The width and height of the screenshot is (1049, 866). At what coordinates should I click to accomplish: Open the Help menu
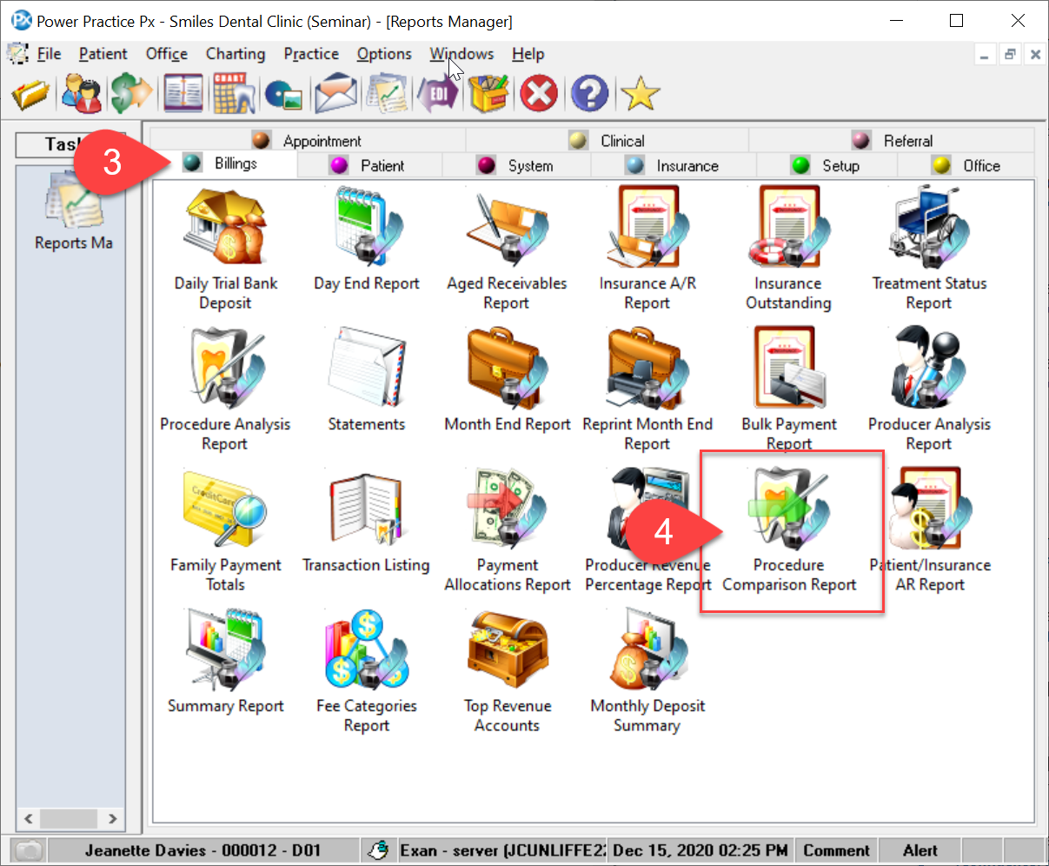click(528, 54)
